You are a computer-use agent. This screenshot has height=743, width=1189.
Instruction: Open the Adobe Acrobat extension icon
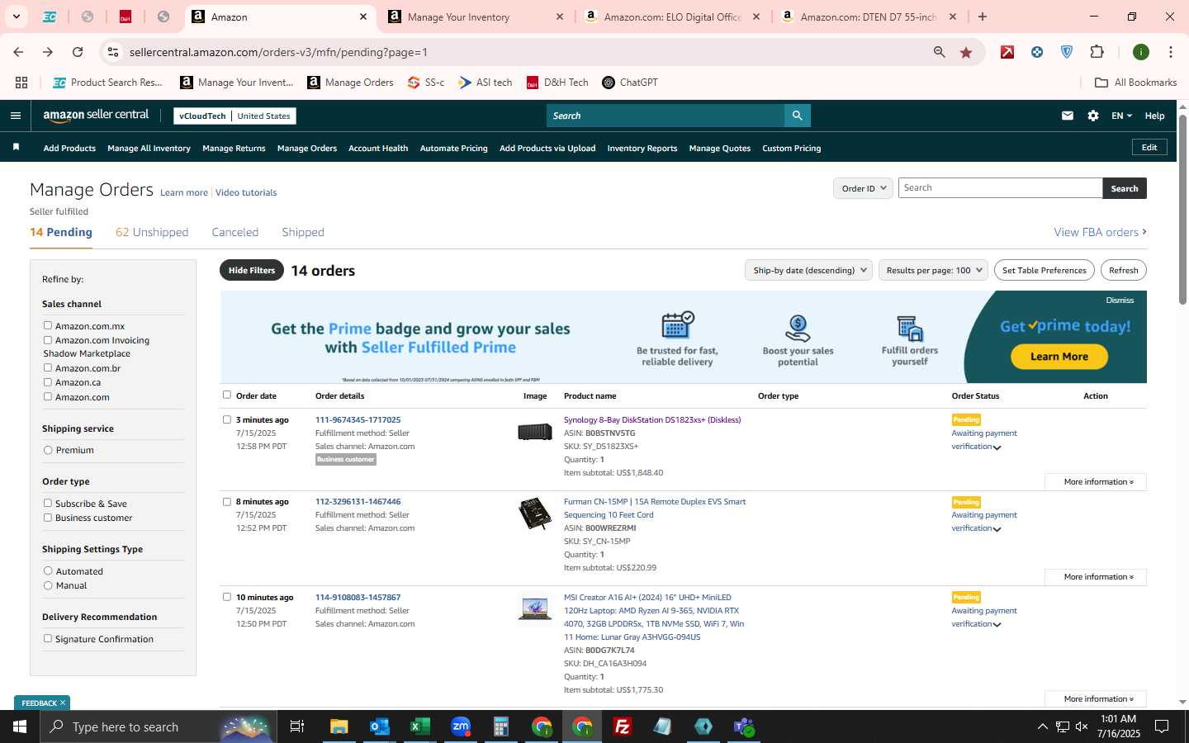point(1007,52)
